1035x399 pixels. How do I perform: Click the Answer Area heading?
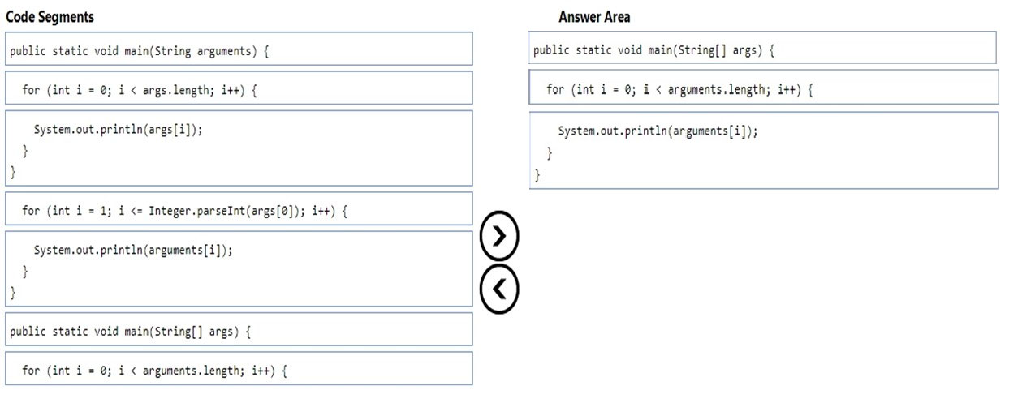click(x=594, y=16)
